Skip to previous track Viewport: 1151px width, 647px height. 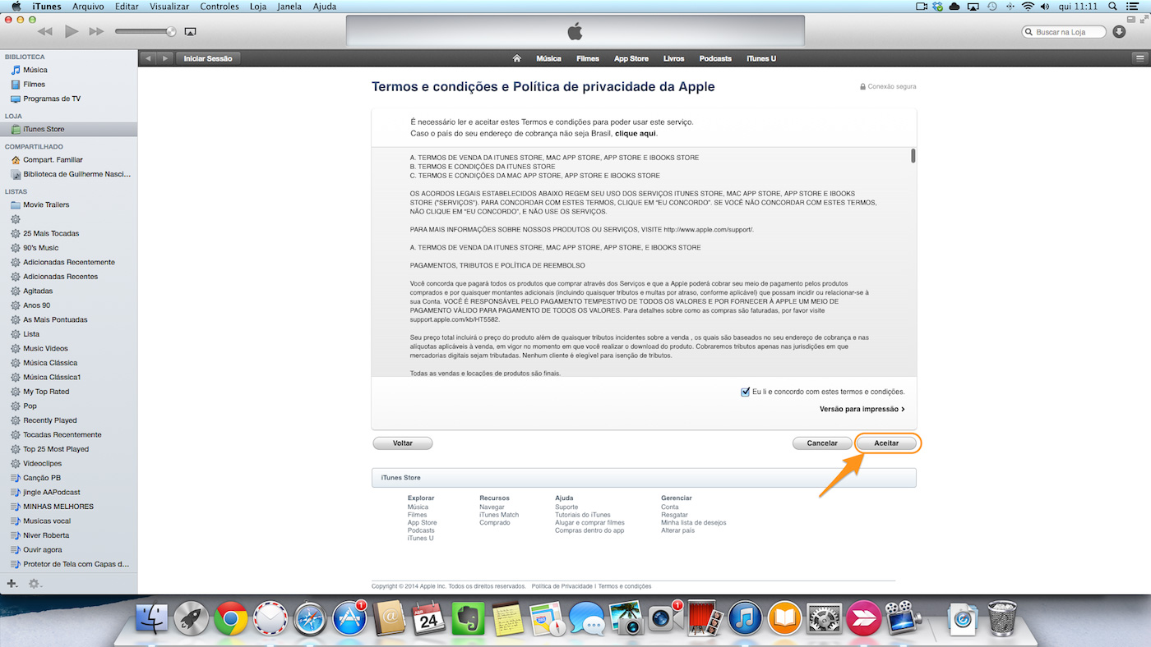(x=45, y=31)
